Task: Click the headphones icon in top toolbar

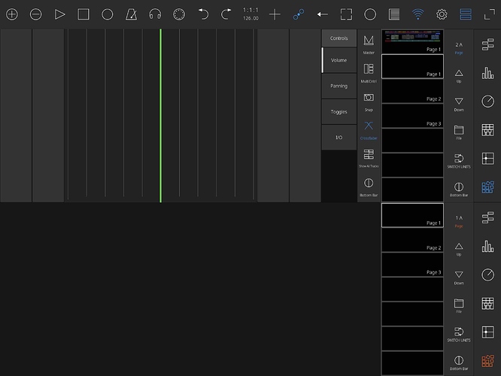Action: tap(155, 14)
